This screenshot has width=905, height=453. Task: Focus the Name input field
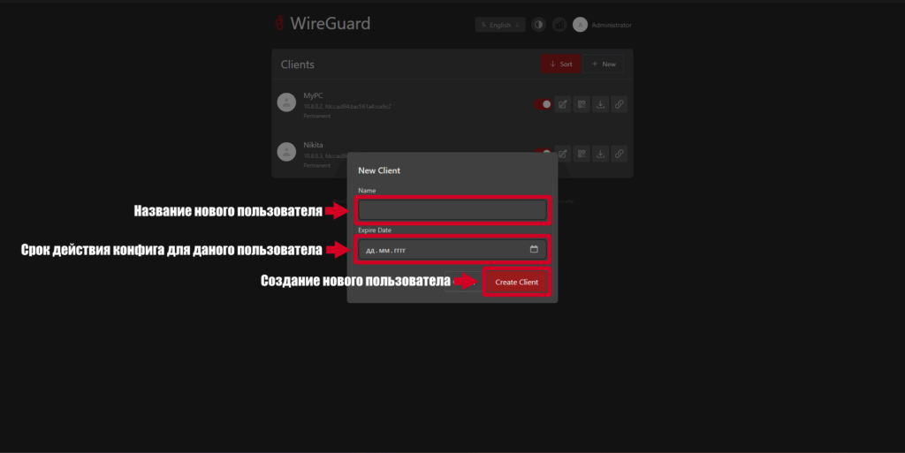coord(452,210)
